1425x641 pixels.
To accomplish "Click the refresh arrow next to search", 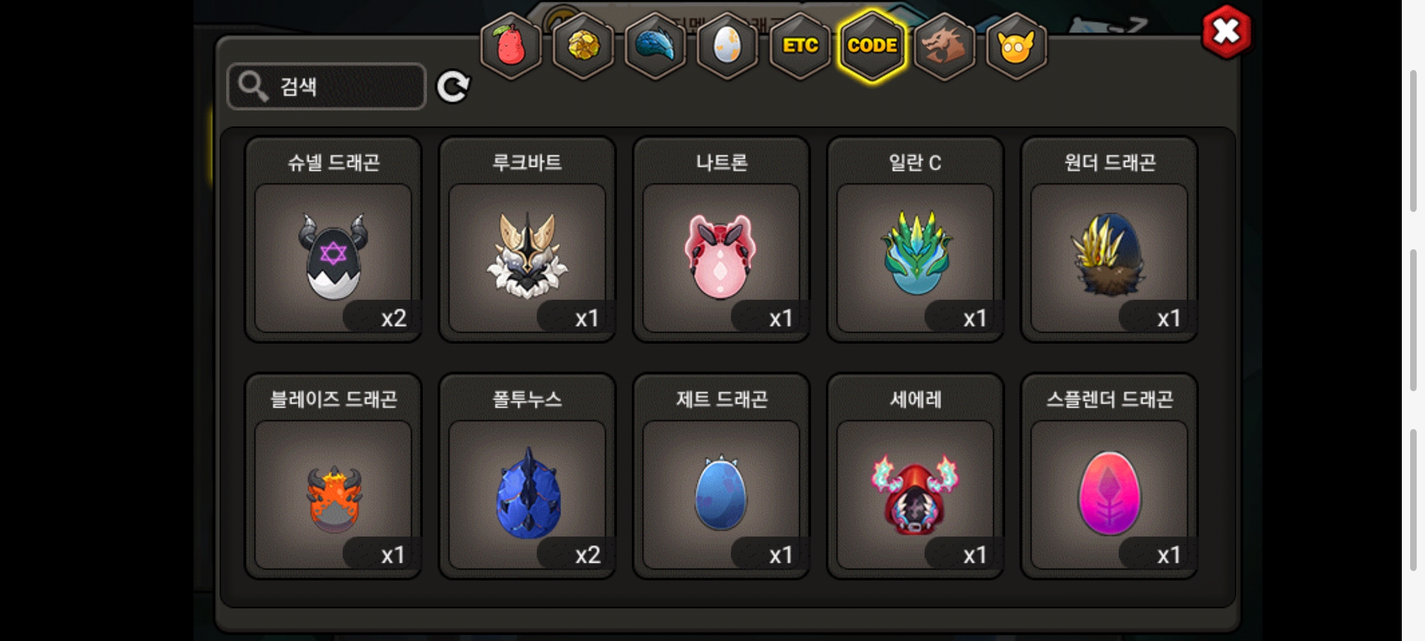I will [x=453, y=87].
